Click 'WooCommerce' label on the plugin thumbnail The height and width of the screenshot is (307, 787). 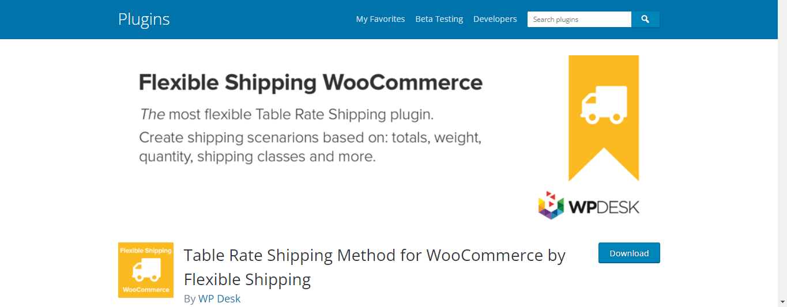[146, 290]
